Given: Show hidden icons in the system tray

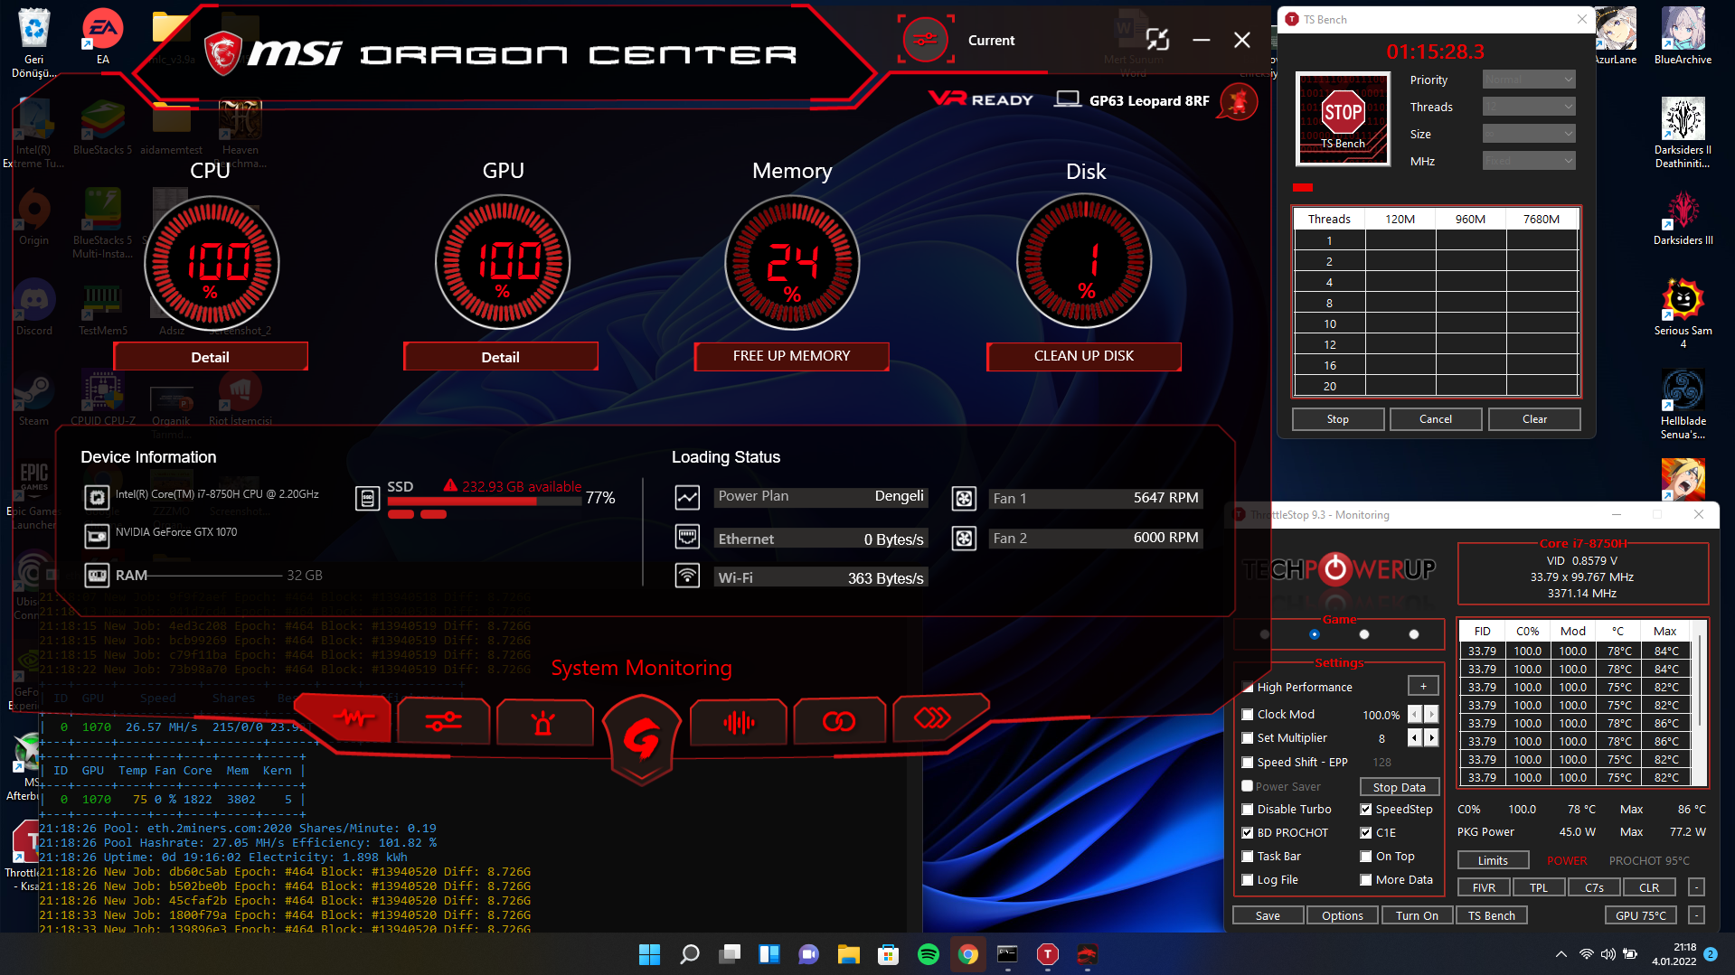Looking at the screenshot, I should click(x=1561, y=954).
